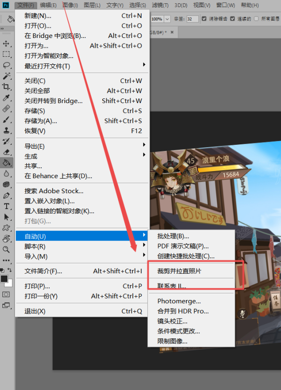Select the Sponge tool
The image size is (281, 390).
[6, 185]
